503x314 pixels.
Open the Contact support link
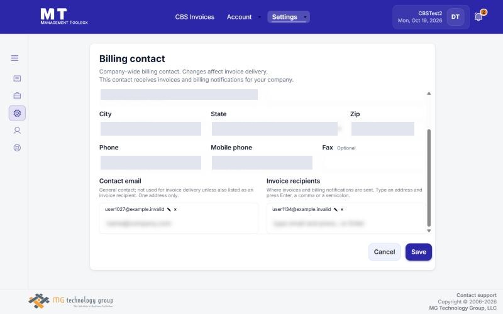[x=477, y=295]
